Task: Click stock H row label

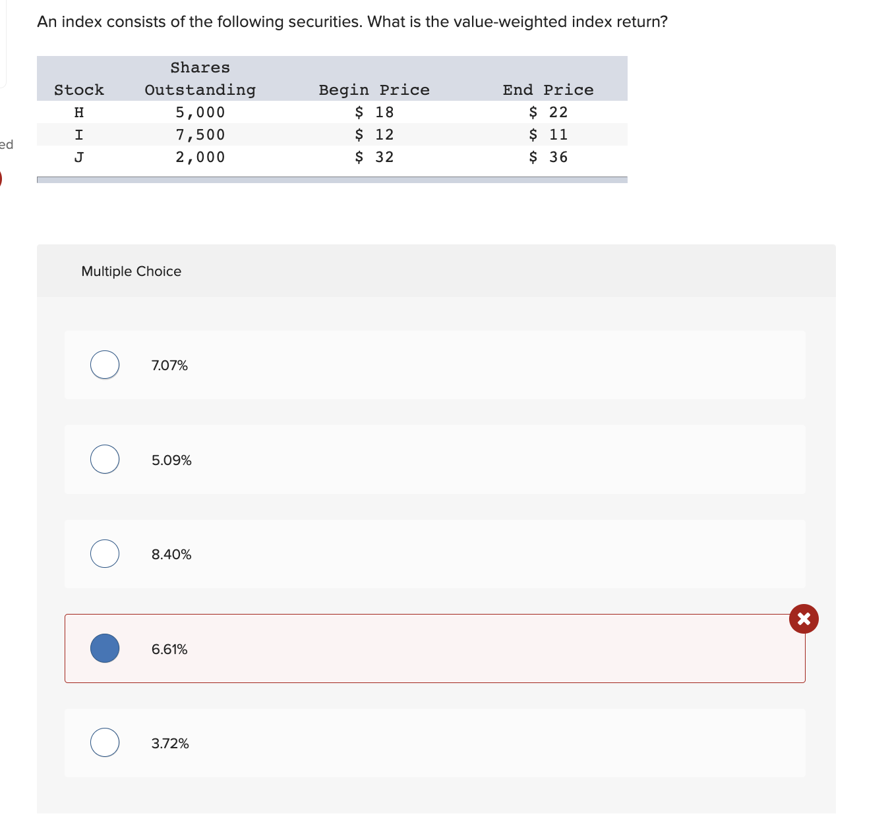Action: point(79,112)
